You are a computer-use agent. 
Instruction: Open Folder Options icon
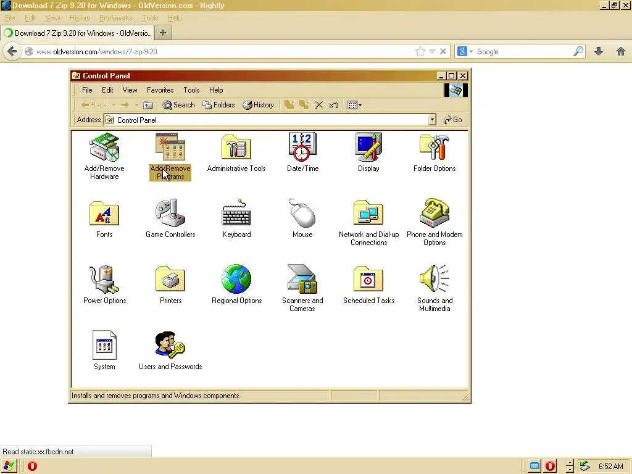(x=434, y=152)
